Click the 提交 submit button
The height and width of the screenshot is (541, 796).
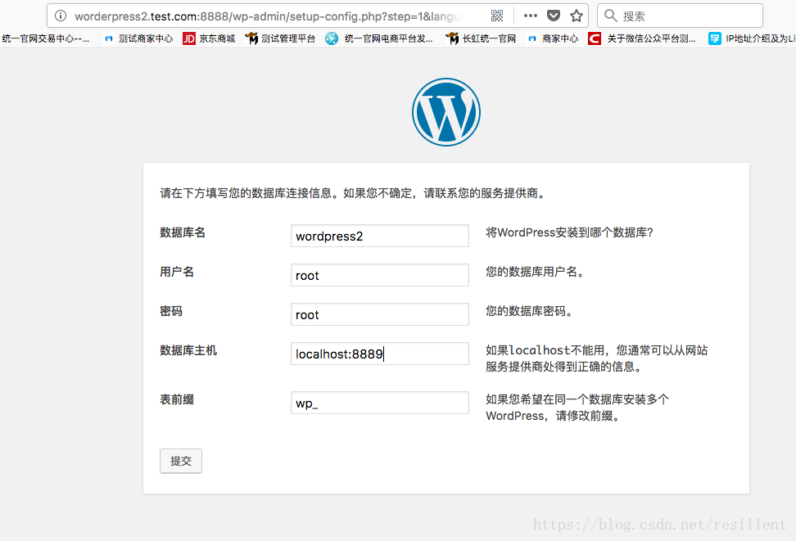[181, 461]
